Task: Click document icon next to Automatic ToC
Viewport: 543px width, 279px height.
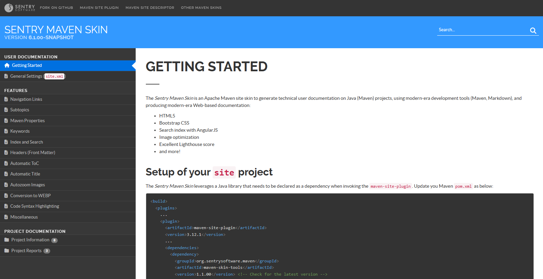Action: [6, 164]
